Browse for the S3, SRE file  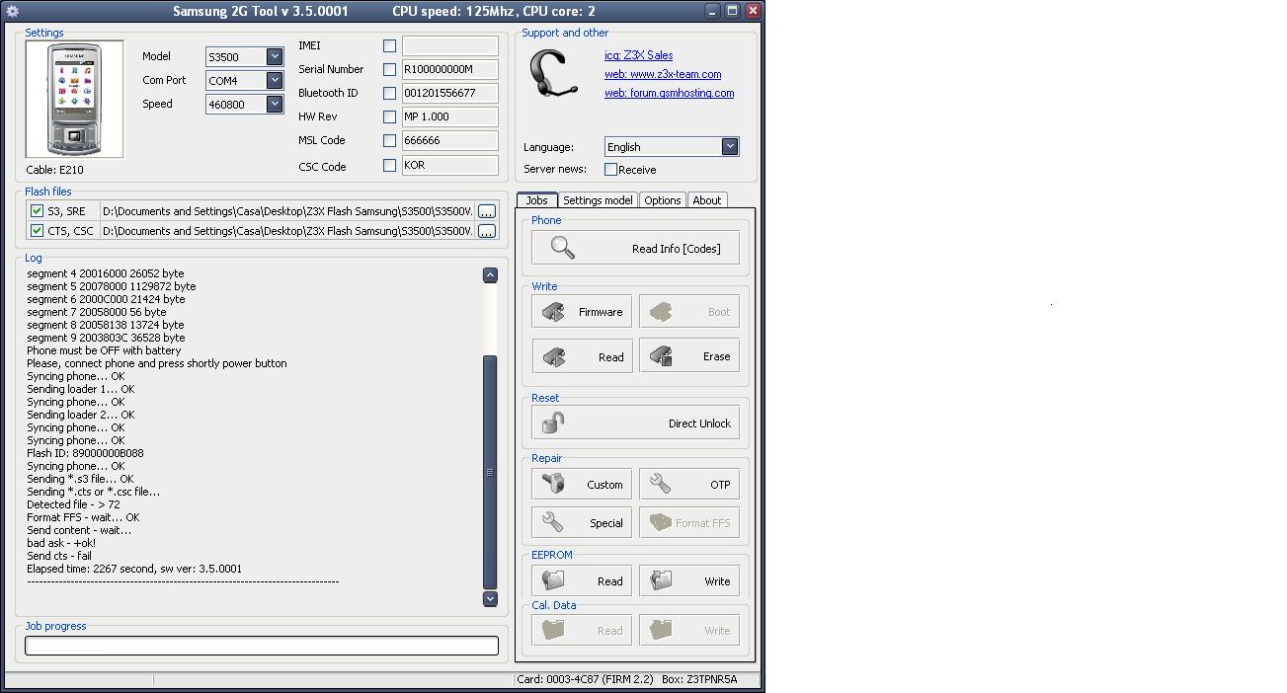point(487,211)
